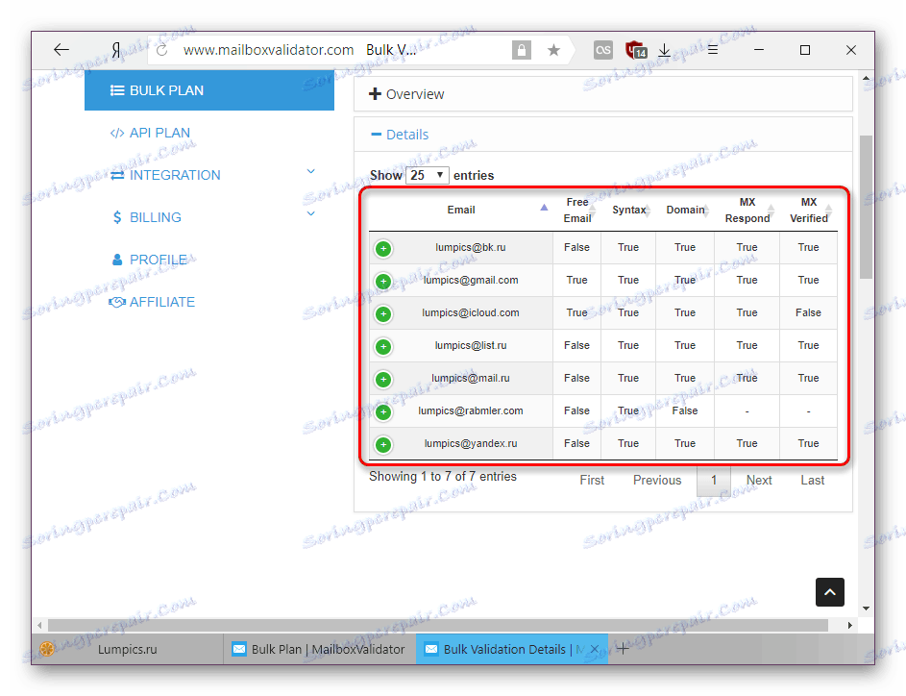This screenshot has height=696, width=906.
Task: Open a new tab with the plus icon
Action: pyautogui.click(x=623, y=649)
